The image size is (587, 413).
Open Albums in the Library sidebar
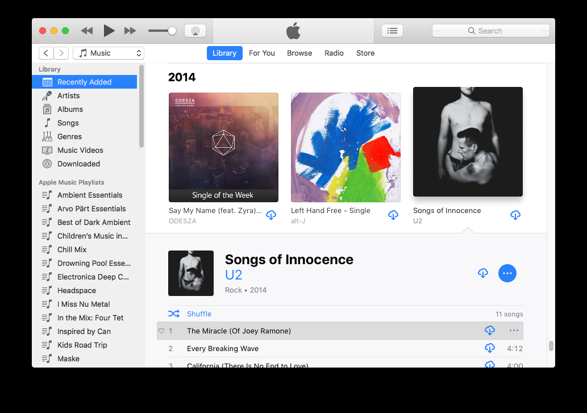click(85, 109)
